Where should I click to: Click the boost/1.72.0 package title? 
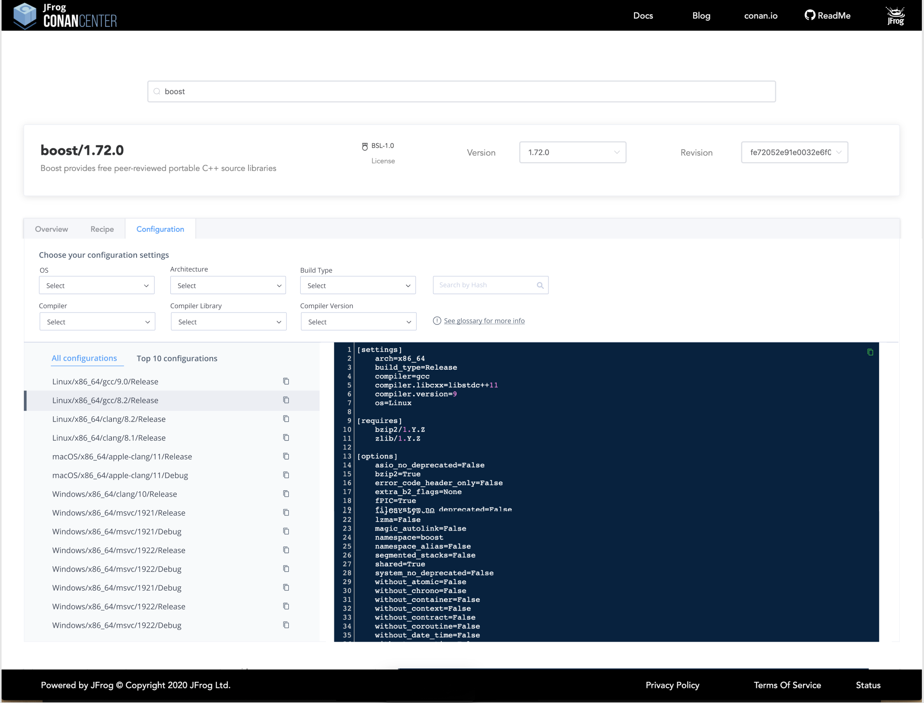(x=82, y=150)
